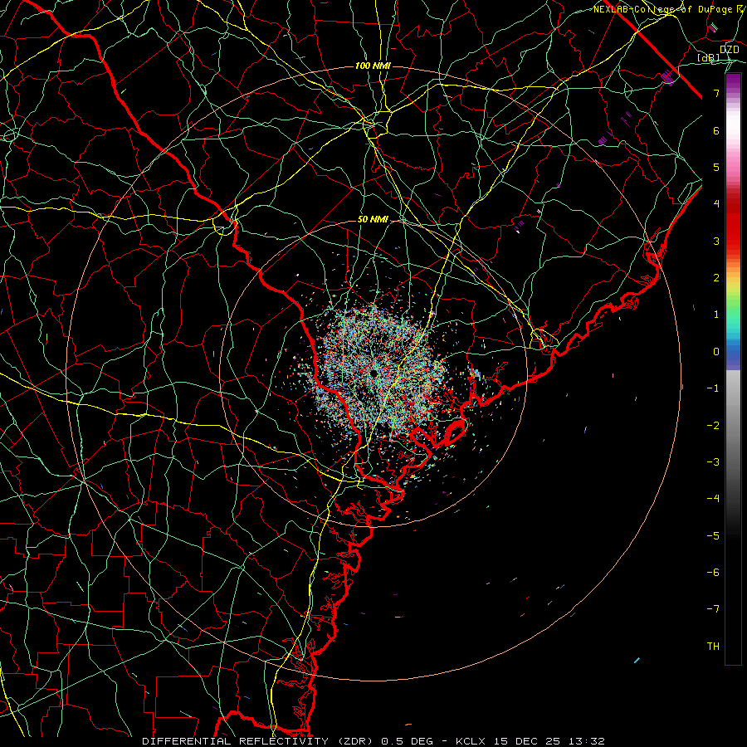Click the "DZD" product label above color scale

pos(729,49)
